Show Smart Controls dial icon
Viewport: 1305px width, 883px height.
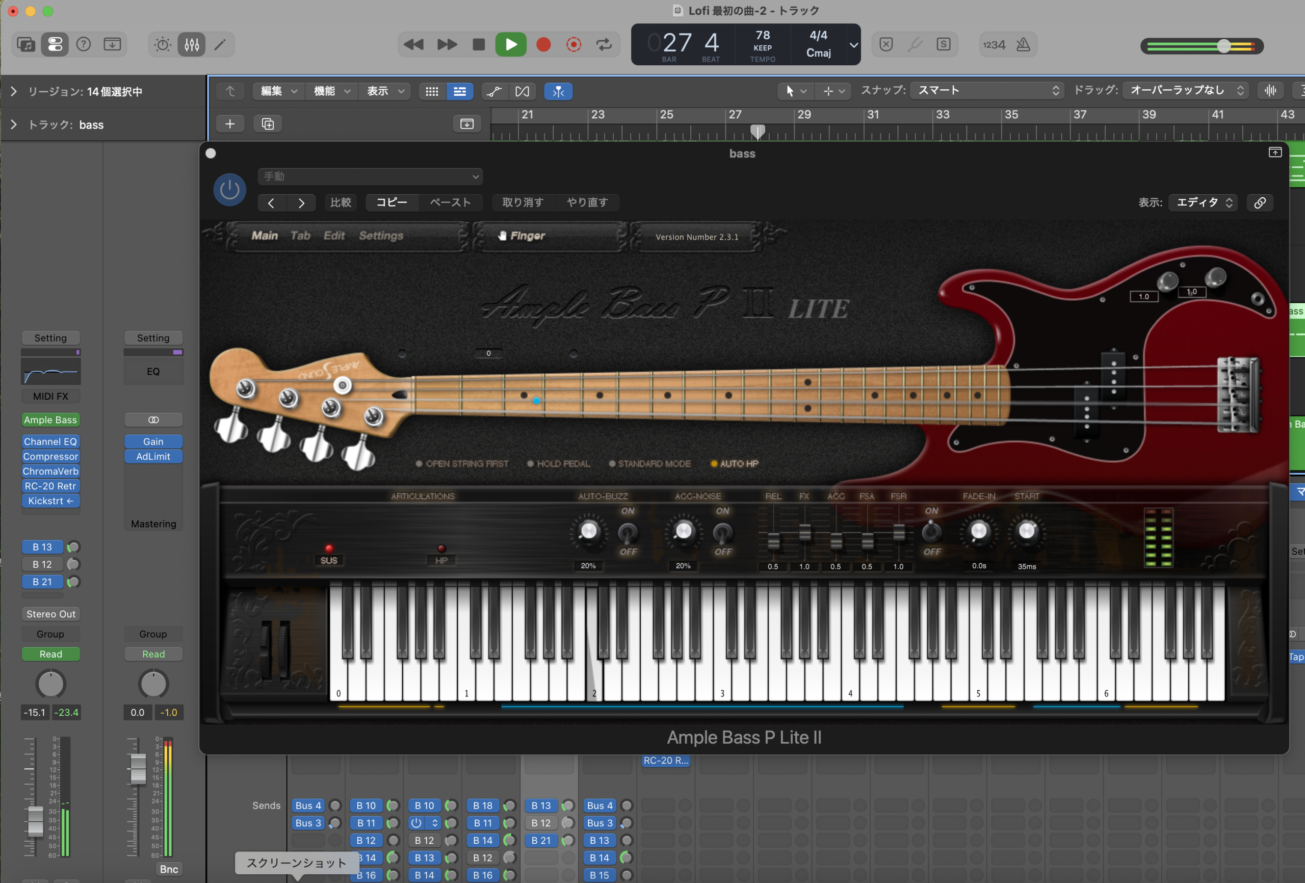163,44
